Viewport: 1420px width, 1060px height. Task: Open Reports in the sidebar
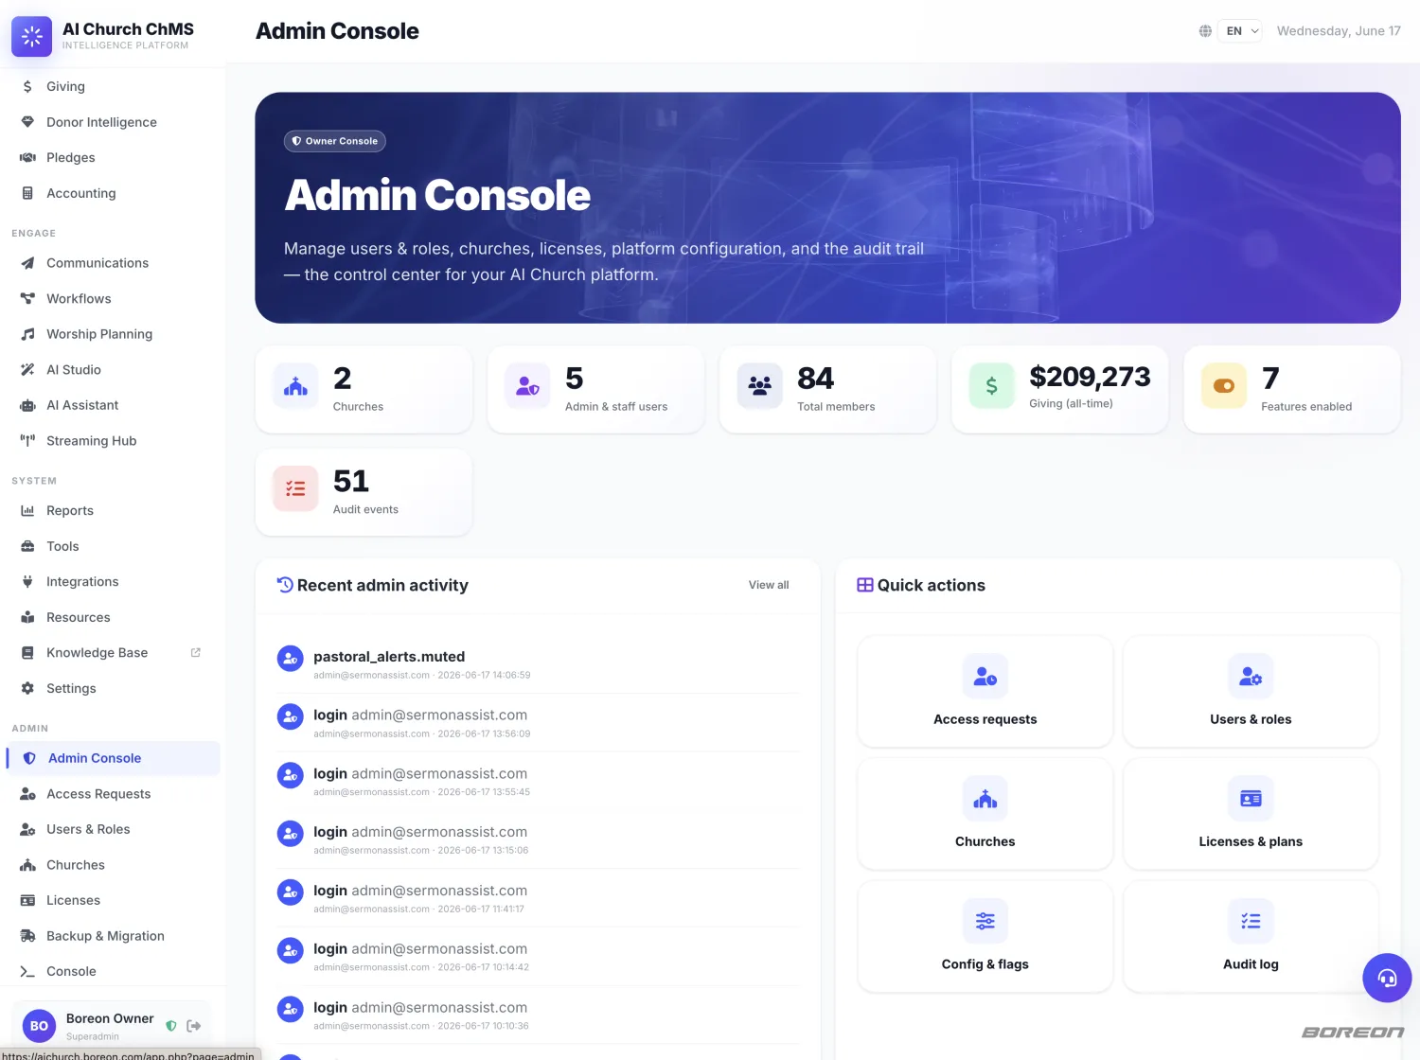click(x=113, y=510)
